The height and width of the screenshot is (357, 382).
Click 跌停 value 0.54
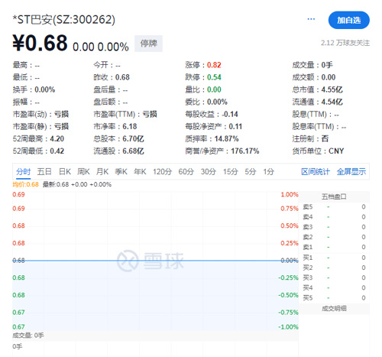pos(214,77)
